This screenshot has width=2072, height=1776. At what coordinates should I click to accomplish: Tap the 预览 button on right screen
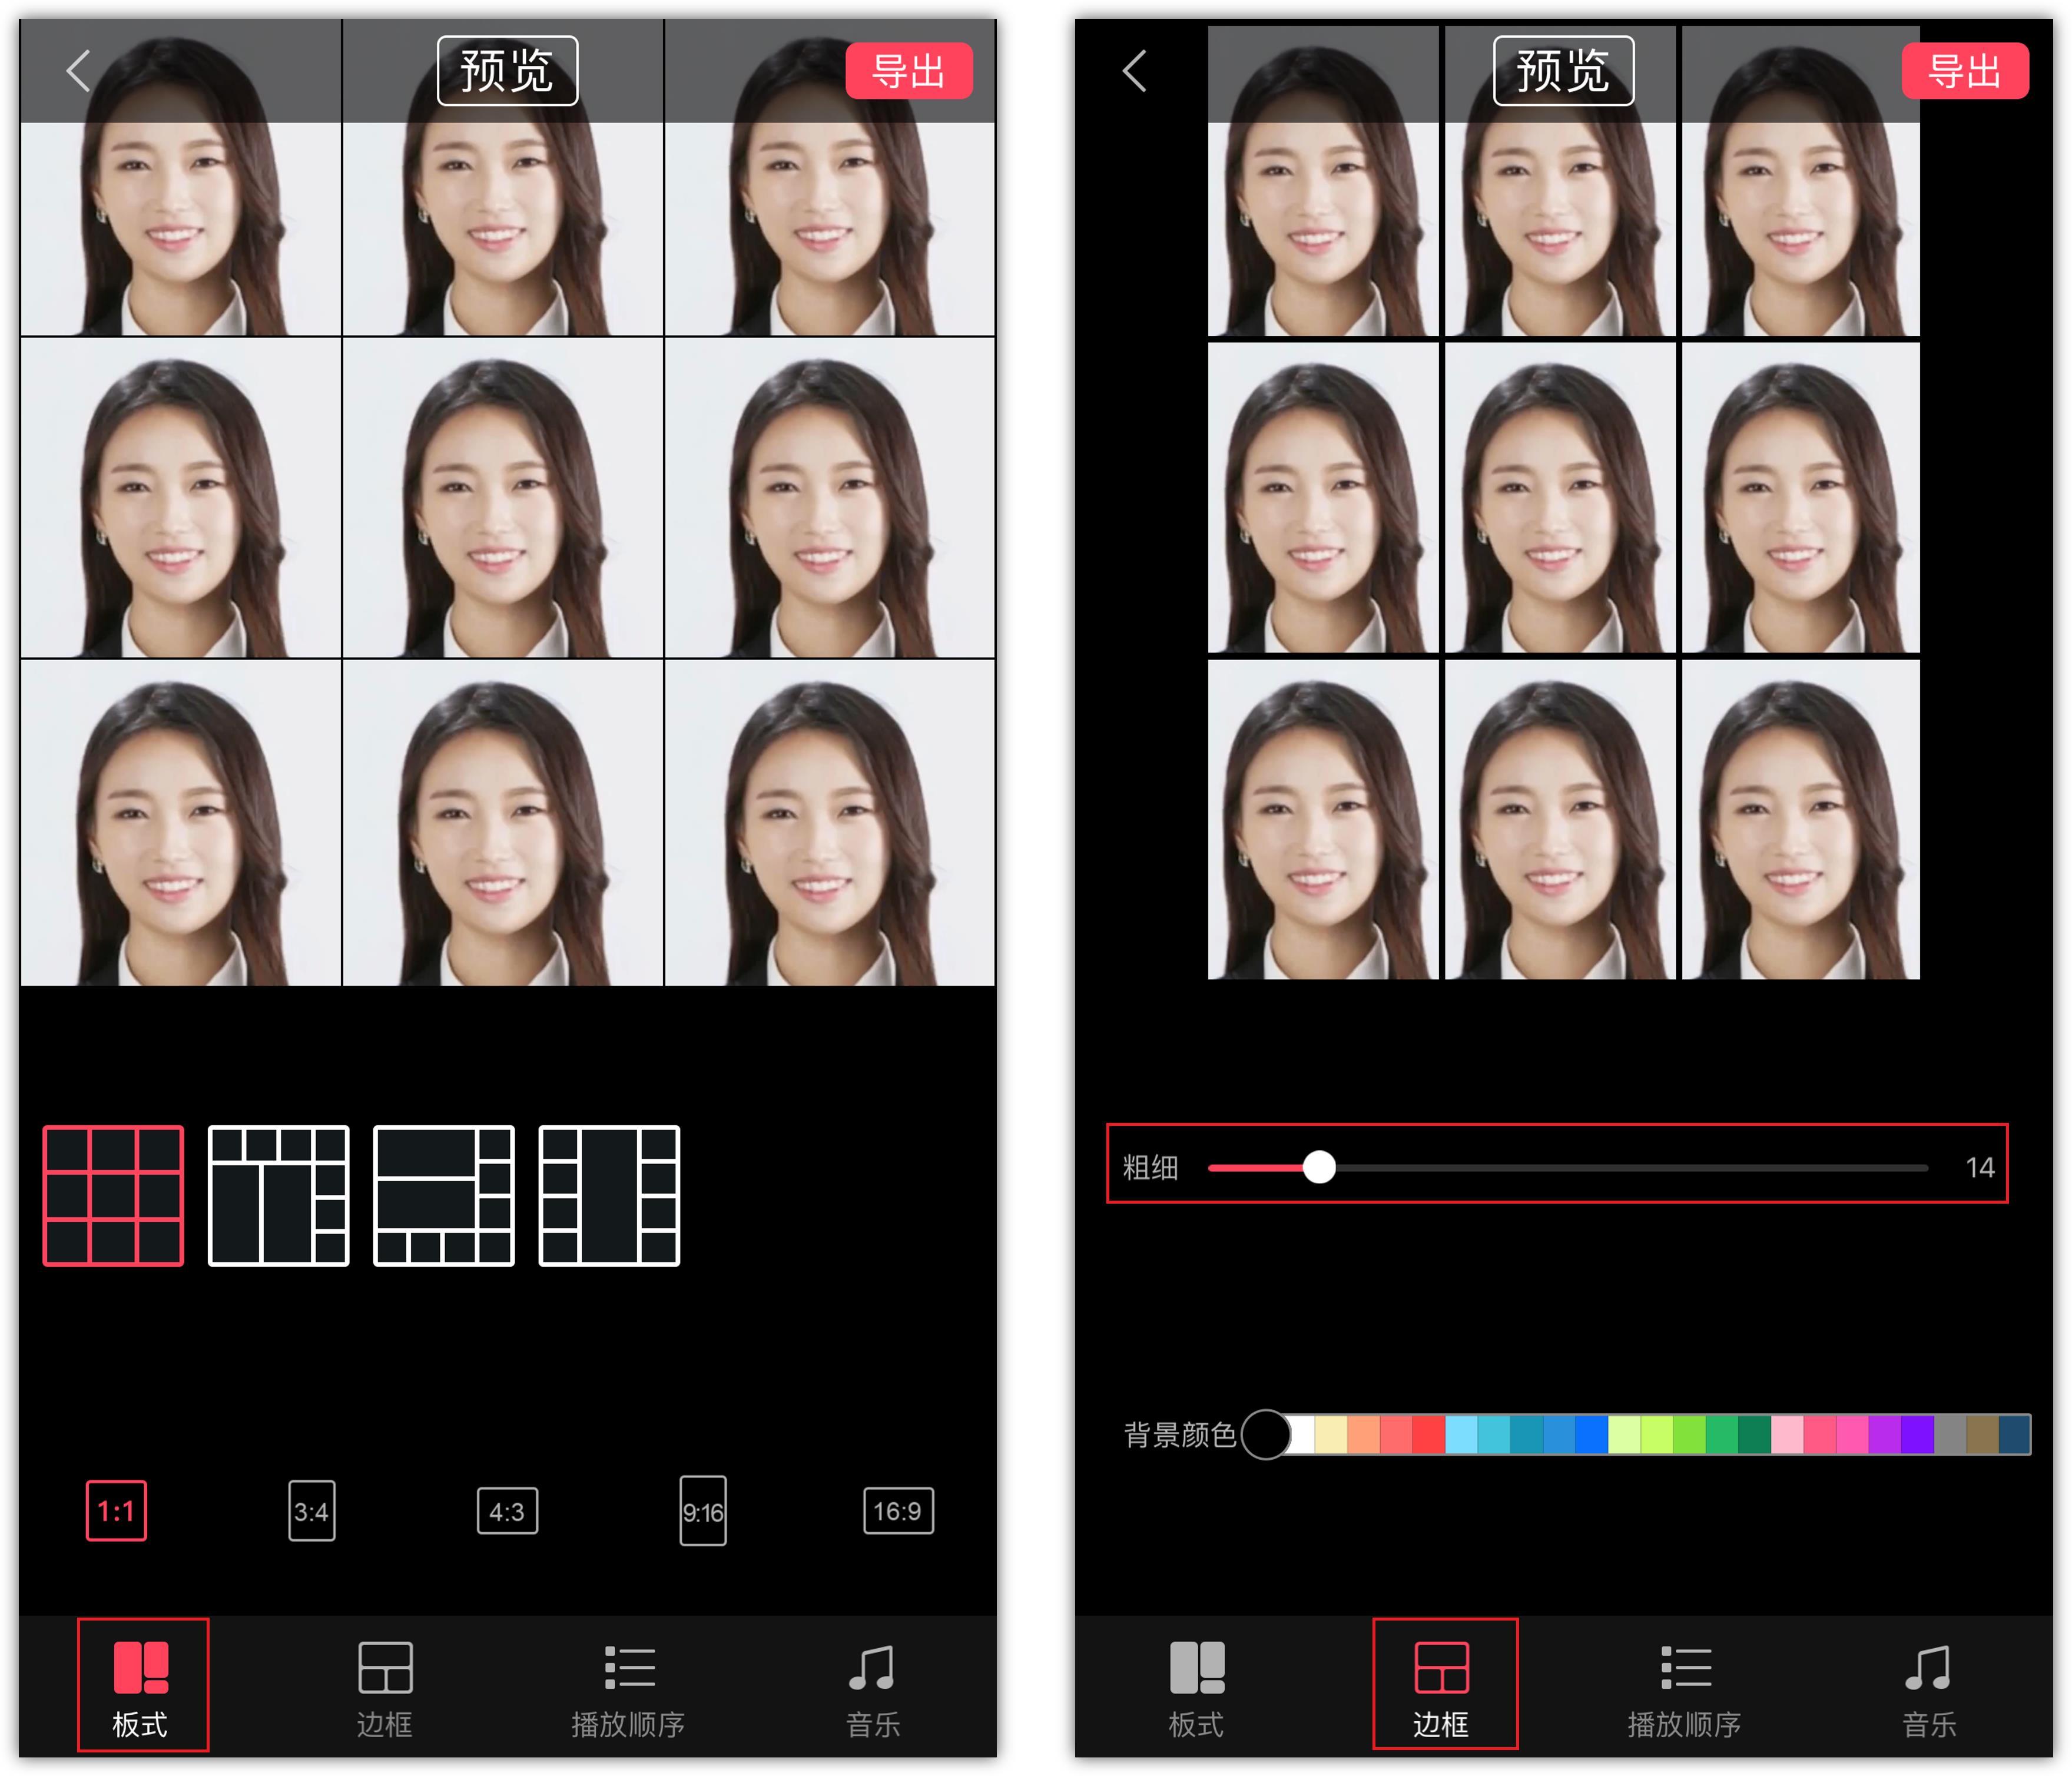click(1563, 71)
